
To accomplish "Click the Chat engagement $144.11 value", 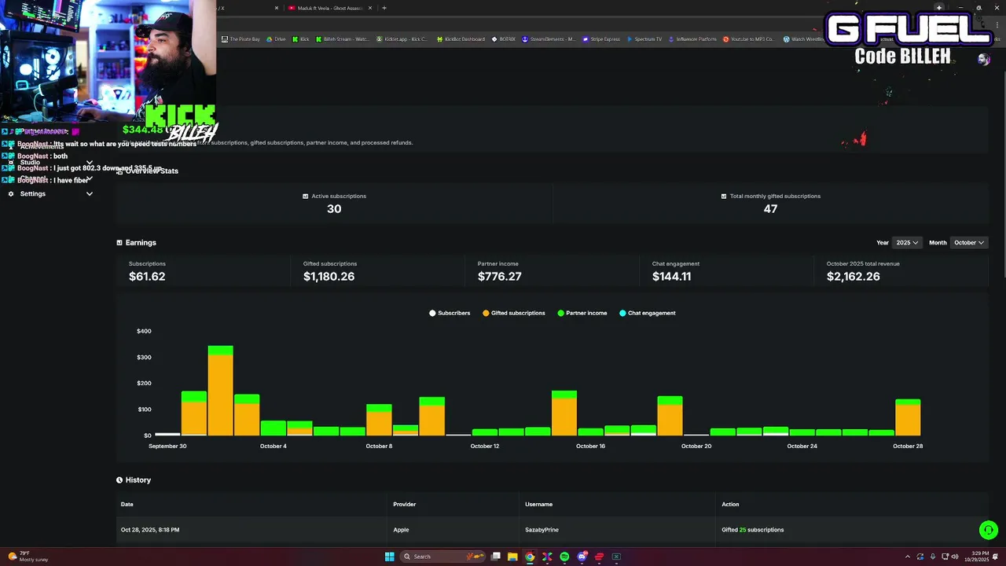I will click(671, 277).
